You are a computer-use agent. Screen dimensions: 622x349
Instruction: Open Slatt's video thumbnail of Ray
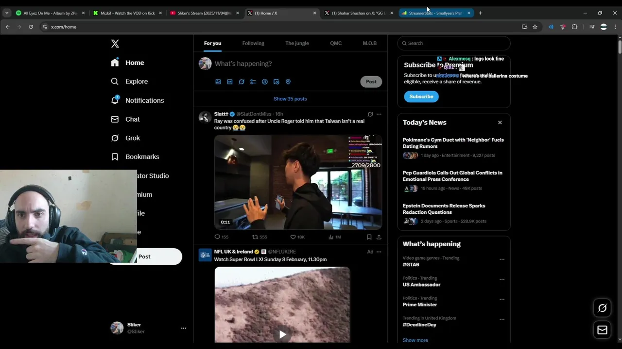(298, 182)
